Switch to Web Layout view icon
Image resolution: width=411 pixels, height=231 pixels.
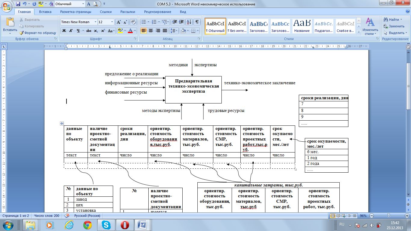[x=343, y=216]
